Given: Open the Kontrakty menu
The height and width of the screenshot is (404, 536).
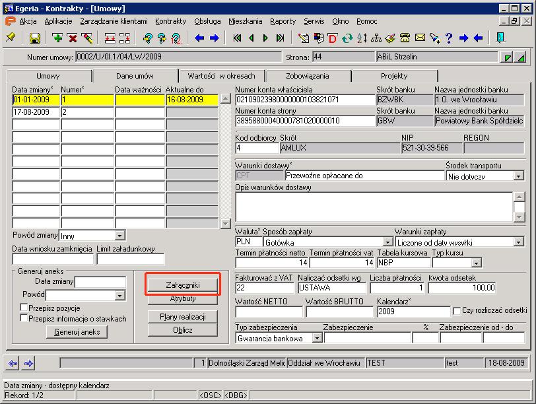Looking at the screenshot, I should click(170, 21).
